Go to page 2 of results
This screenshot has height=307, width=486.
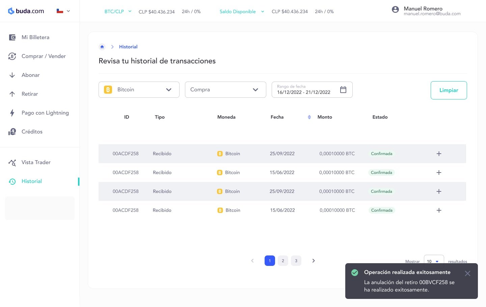(283, 261)
